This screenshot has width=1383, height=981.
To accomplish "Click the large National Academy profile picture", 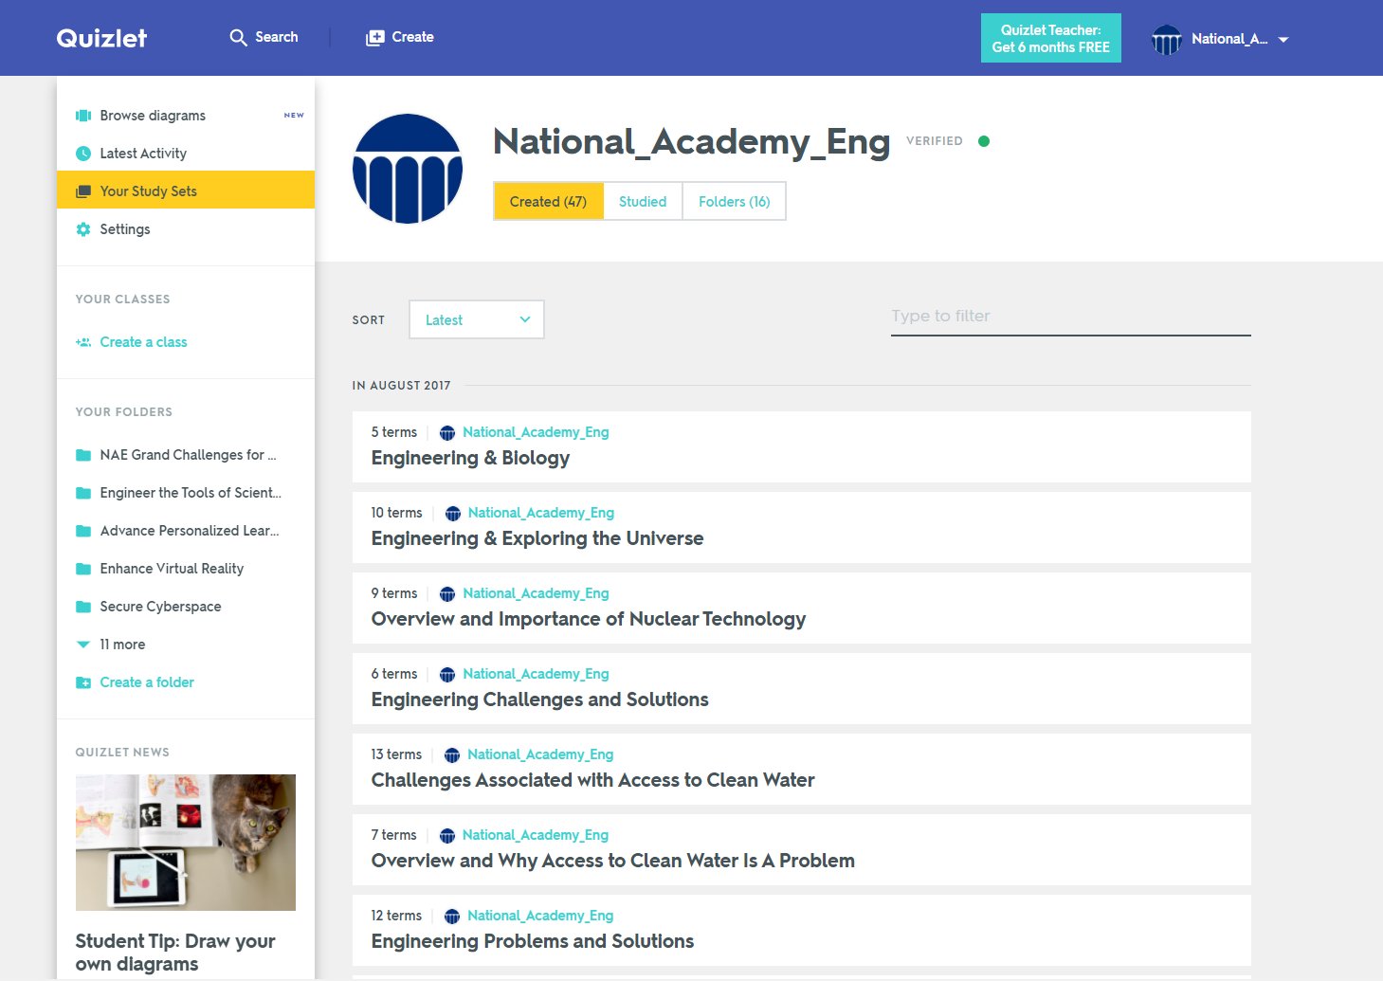I will [x=408, y=169].
